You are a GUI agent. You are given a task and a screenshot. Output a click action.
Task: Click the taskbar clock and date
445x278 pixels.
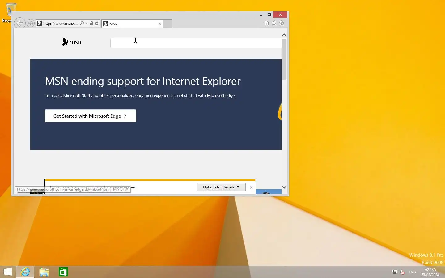[430, 272]
